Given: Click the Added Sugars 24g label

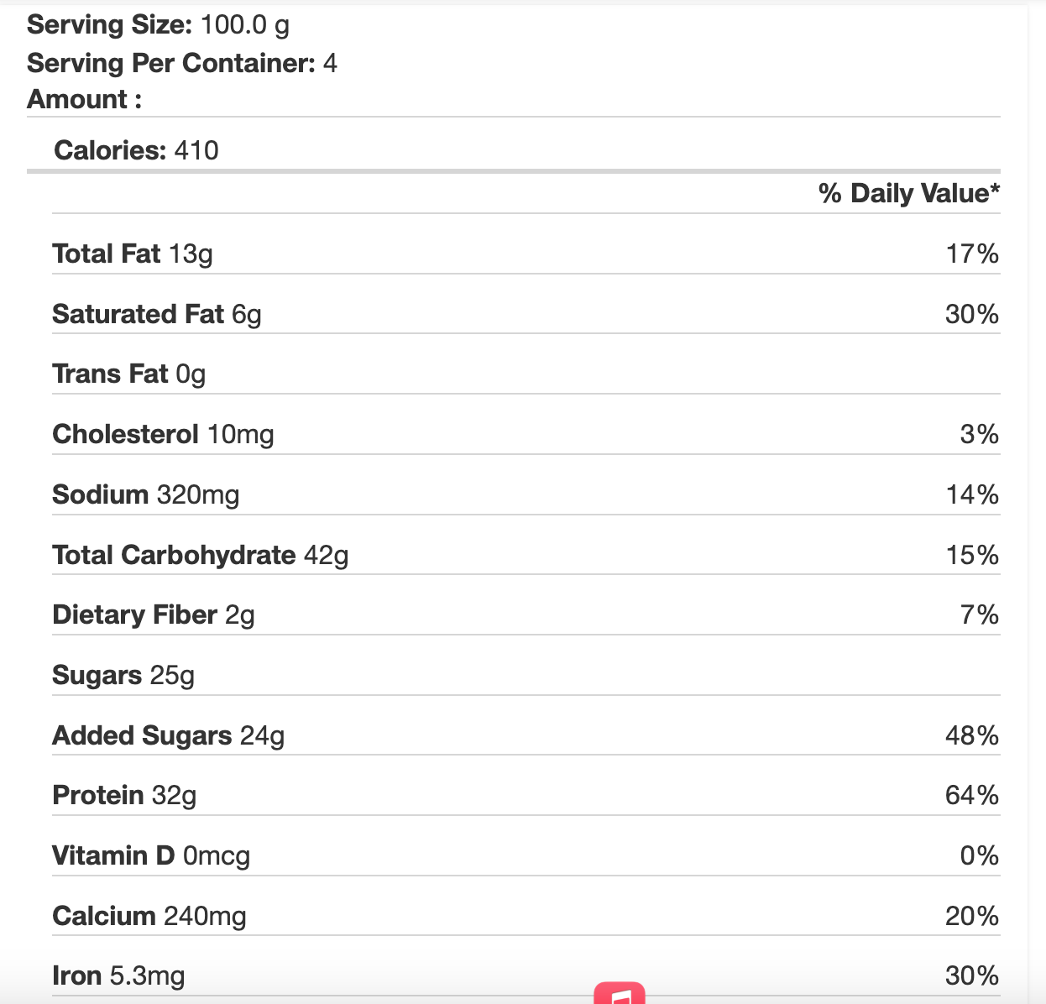Looking at the screenshot, I should pos(168,735).
